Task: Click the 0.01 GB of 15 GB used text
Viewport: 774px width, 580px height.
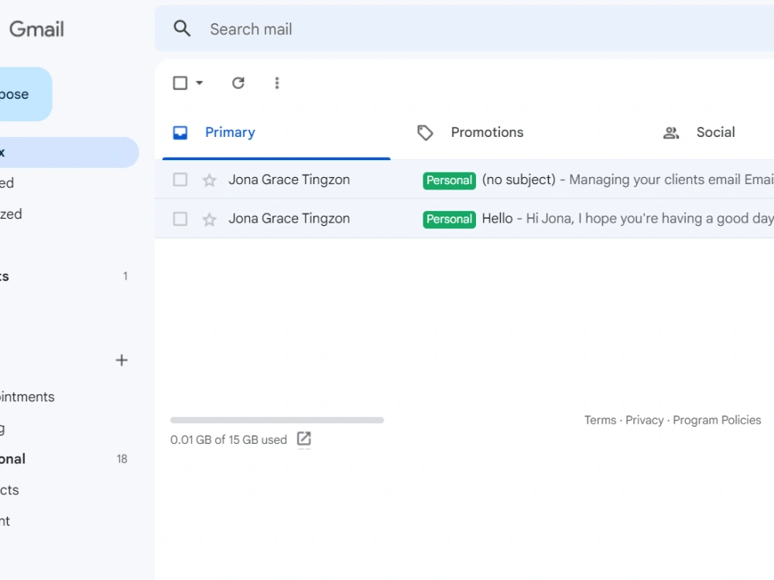Action: pos(228,439)
